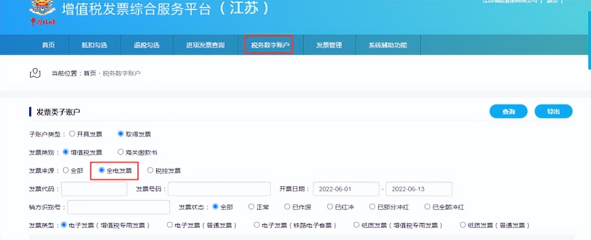
Task: Pick 税控发票 as invoice source
Action: coord(150,170)
